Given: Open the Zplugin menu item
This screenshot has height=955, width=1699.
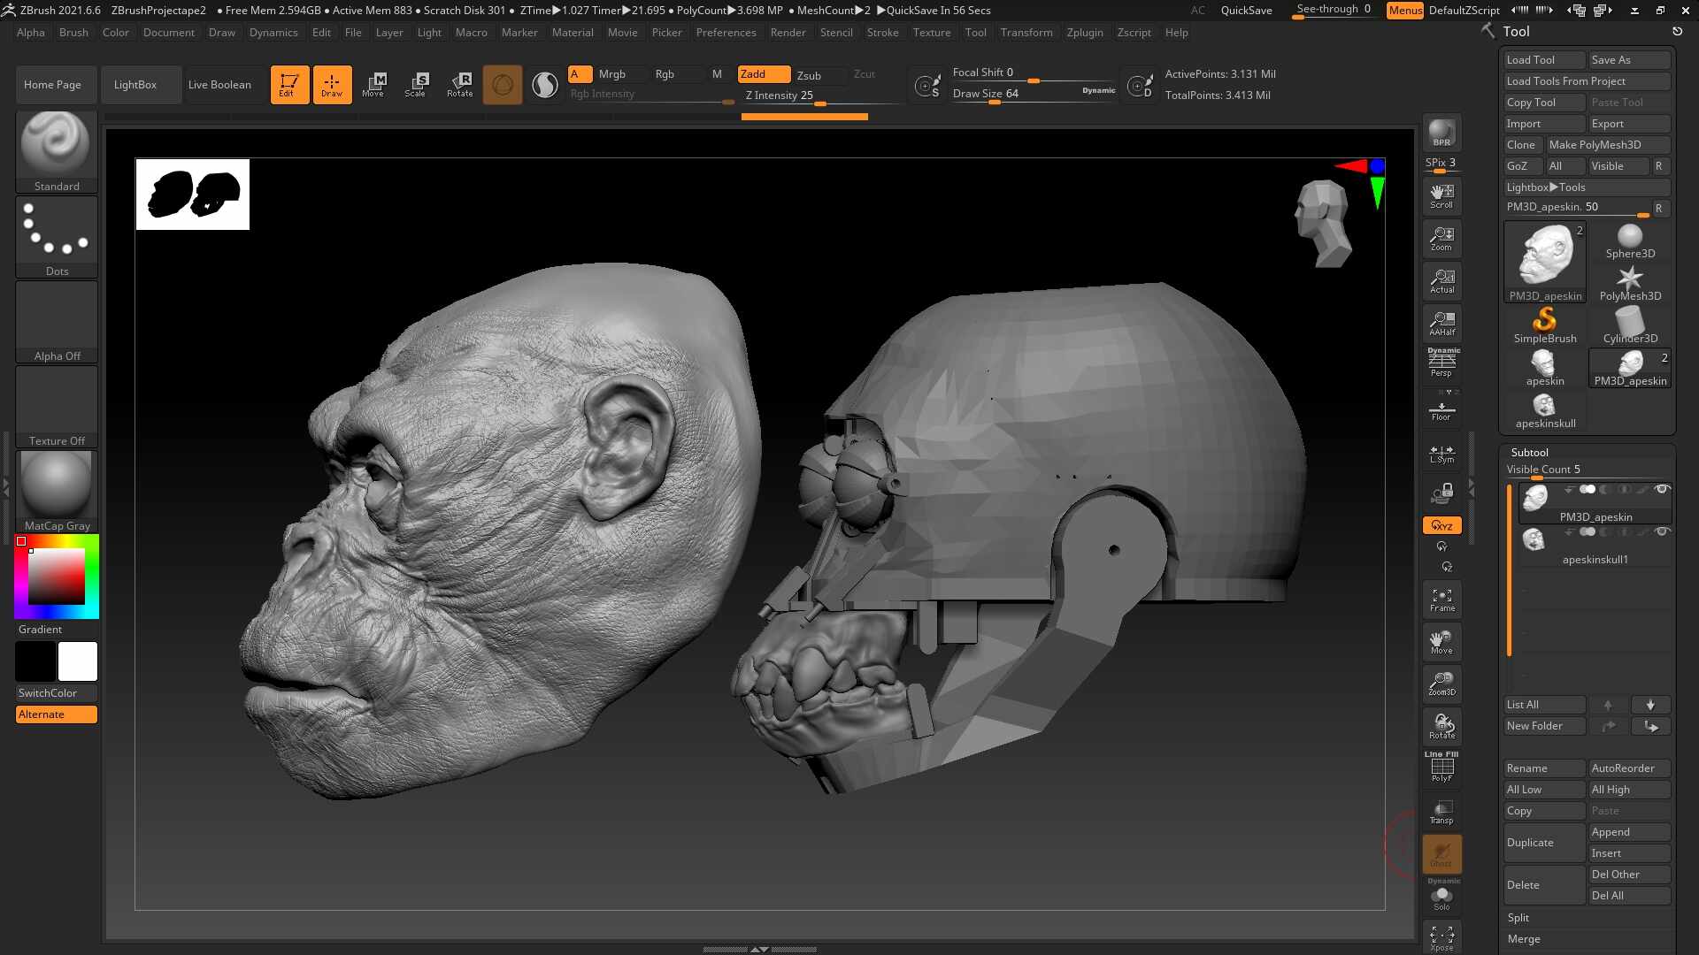Looking at the screenshot, I should 1084,32.
